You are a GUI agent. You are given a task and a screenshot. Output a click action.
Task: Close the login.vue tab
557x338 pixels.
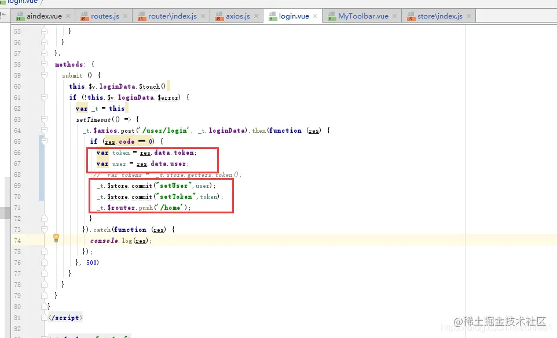315,16
